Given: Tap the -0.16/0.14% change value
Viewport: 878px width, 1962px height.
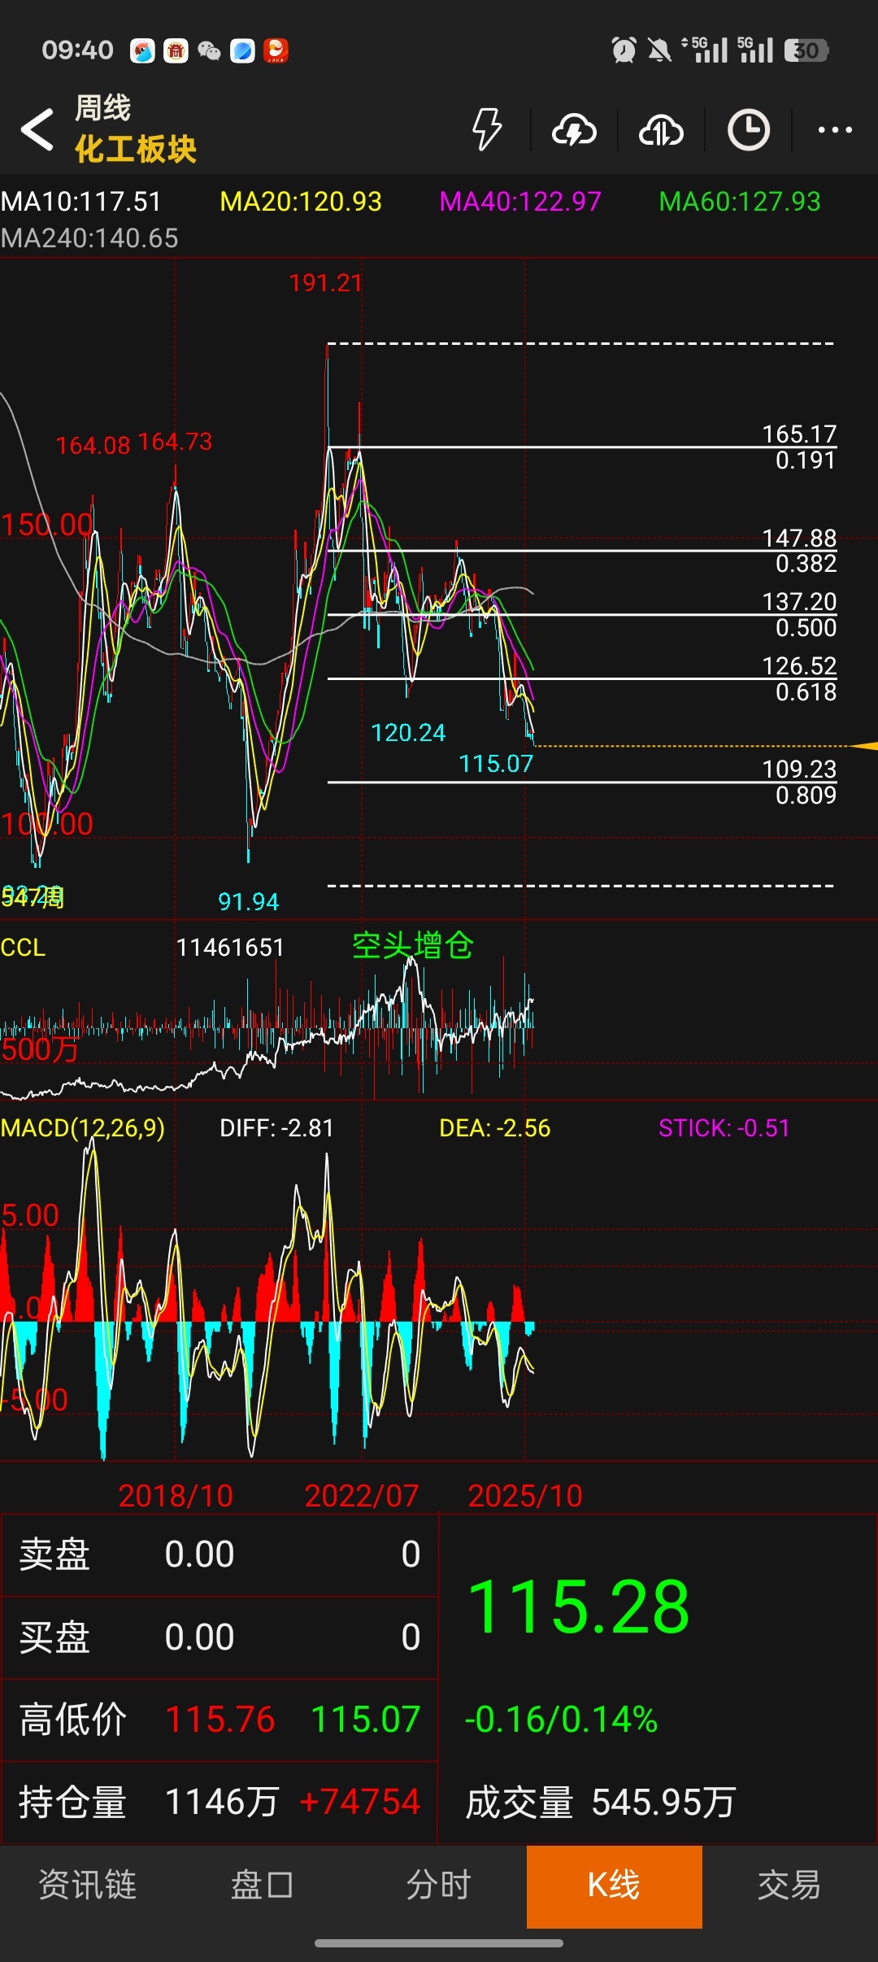Looking at the screenshot, I should pos(561,1720).
